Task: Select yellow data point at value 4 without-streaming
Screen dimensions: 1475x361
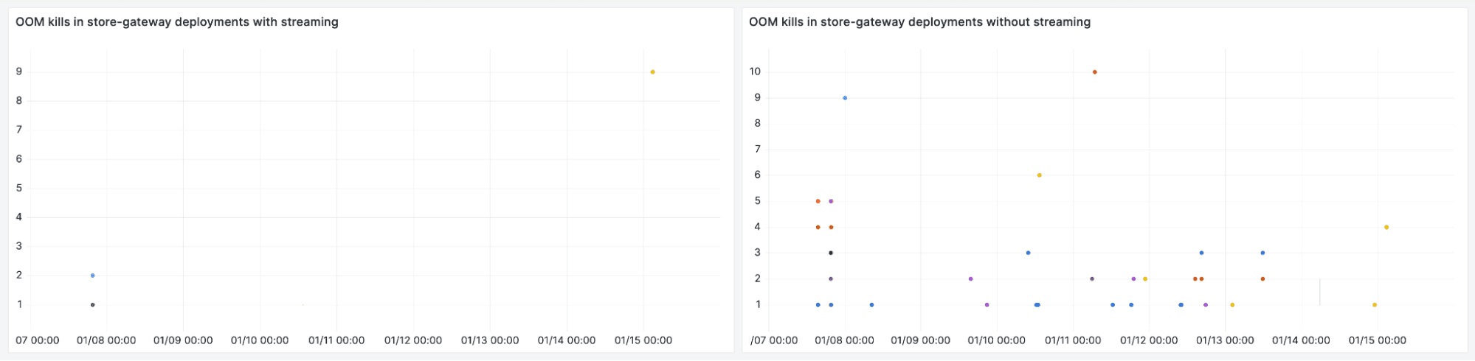Action: pos(1386,227)
